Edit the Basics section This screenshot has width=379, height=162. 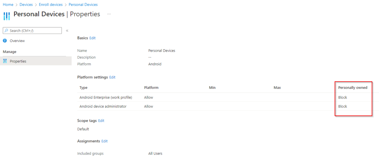point(92,38)
